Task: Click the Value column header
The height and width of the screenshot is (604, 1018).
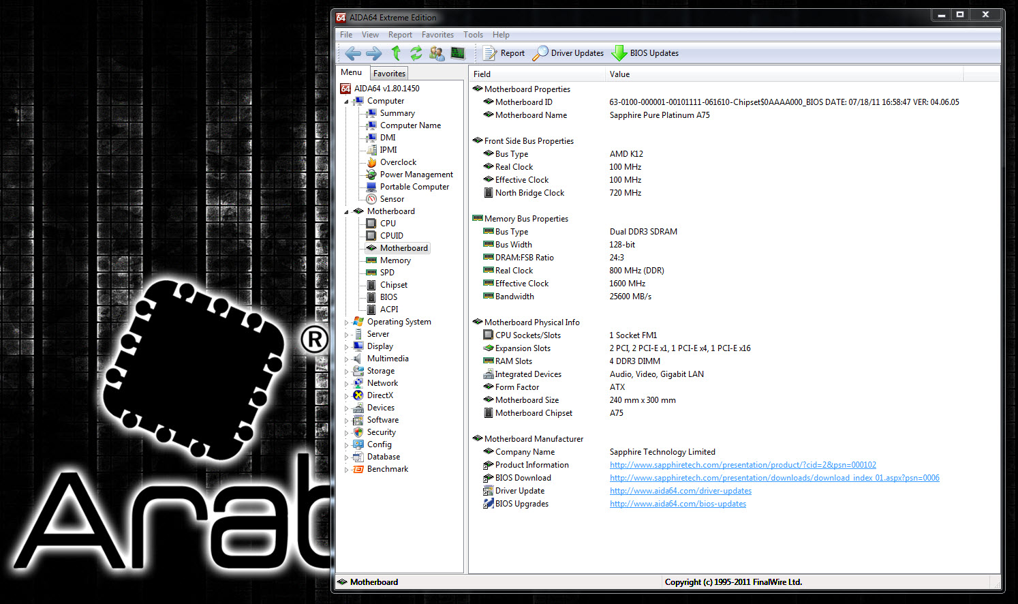Action: pos(784,74)
